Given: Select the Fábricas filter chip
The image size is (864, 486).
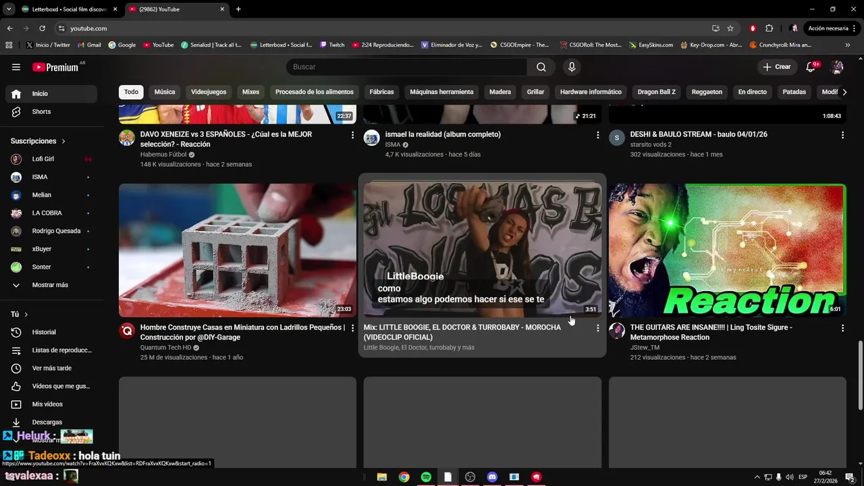Looking at the screenshot, I should (381, 92).
